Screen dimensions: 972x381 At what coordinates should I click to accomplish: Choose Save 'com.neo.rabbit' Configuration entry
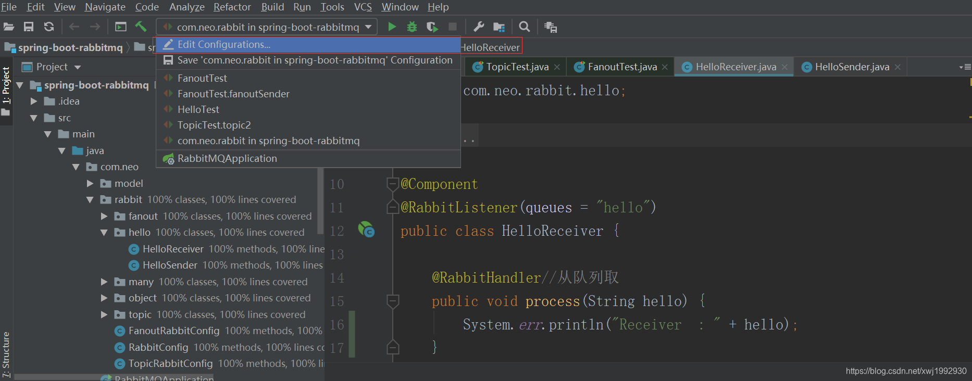coord(308,60)
